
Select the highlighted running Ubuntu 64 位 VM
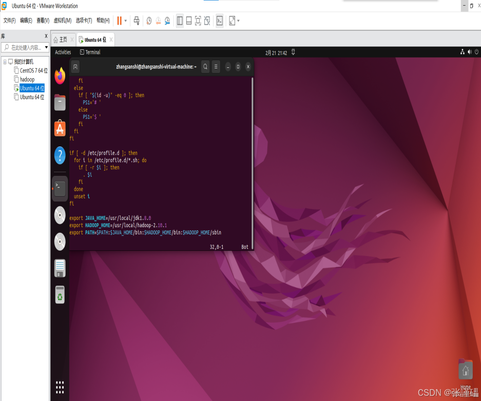pos(32,88)
